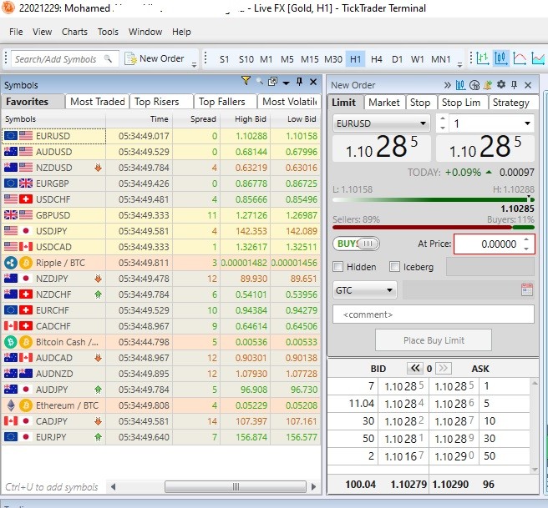Select the USDJPY symbol row
This screenshot has width=548, height=508.
(x=161, y=231)
